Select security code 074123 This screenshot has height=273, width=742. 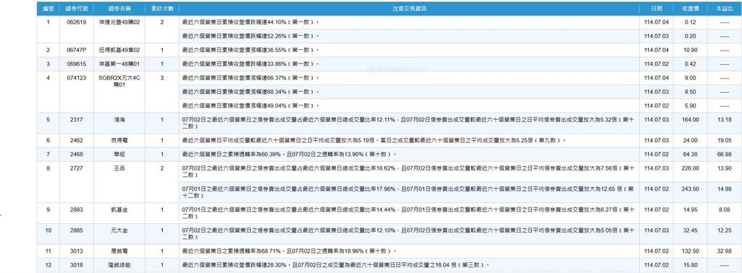(76, 78)
